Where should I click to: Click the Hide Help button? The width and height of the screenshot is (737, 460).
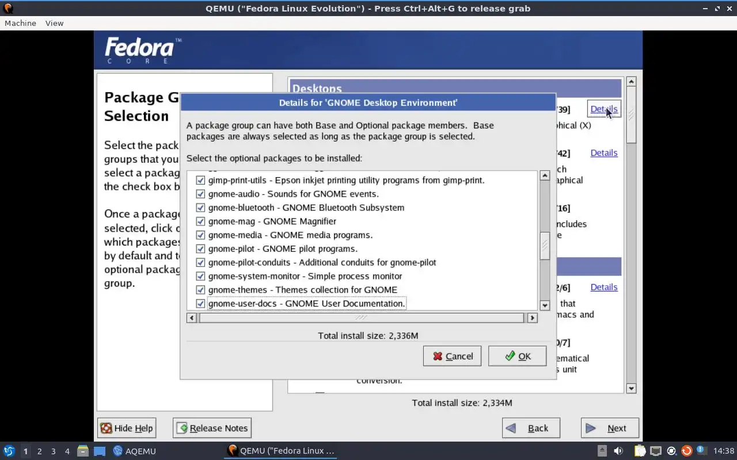(127, 428)
